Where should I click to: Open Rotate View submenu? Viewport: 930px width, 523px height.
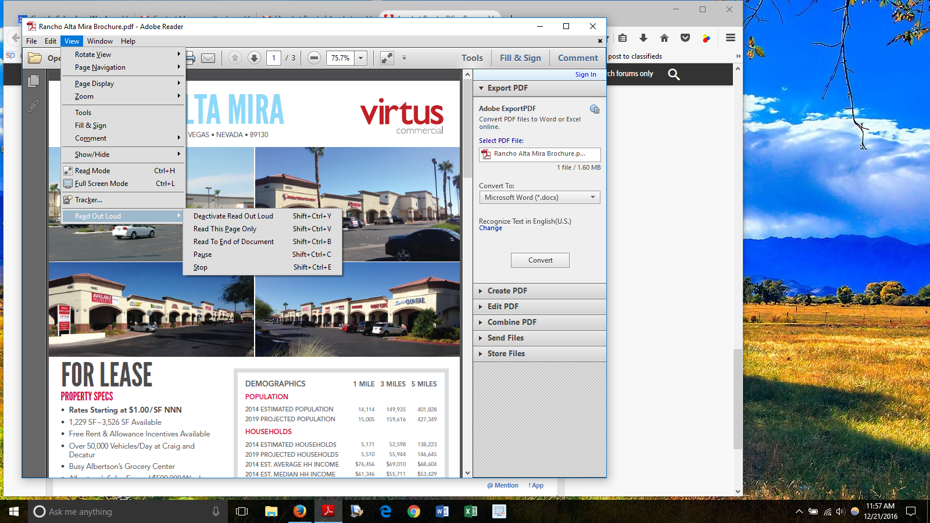coord(123,55)
